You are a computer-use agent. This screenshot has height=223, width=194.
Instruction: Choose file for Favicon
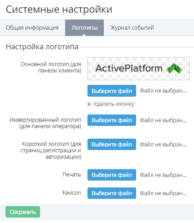[112, 193]
